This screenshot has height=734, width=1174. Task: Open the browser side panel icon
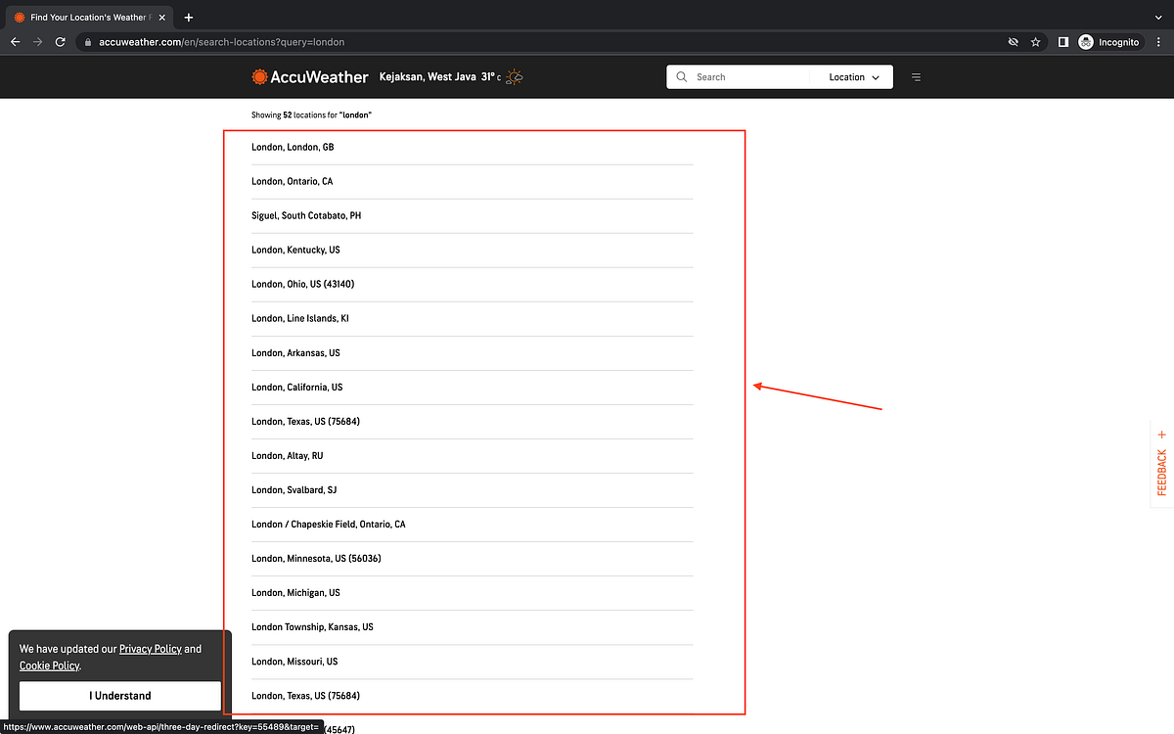(1062, 42)
